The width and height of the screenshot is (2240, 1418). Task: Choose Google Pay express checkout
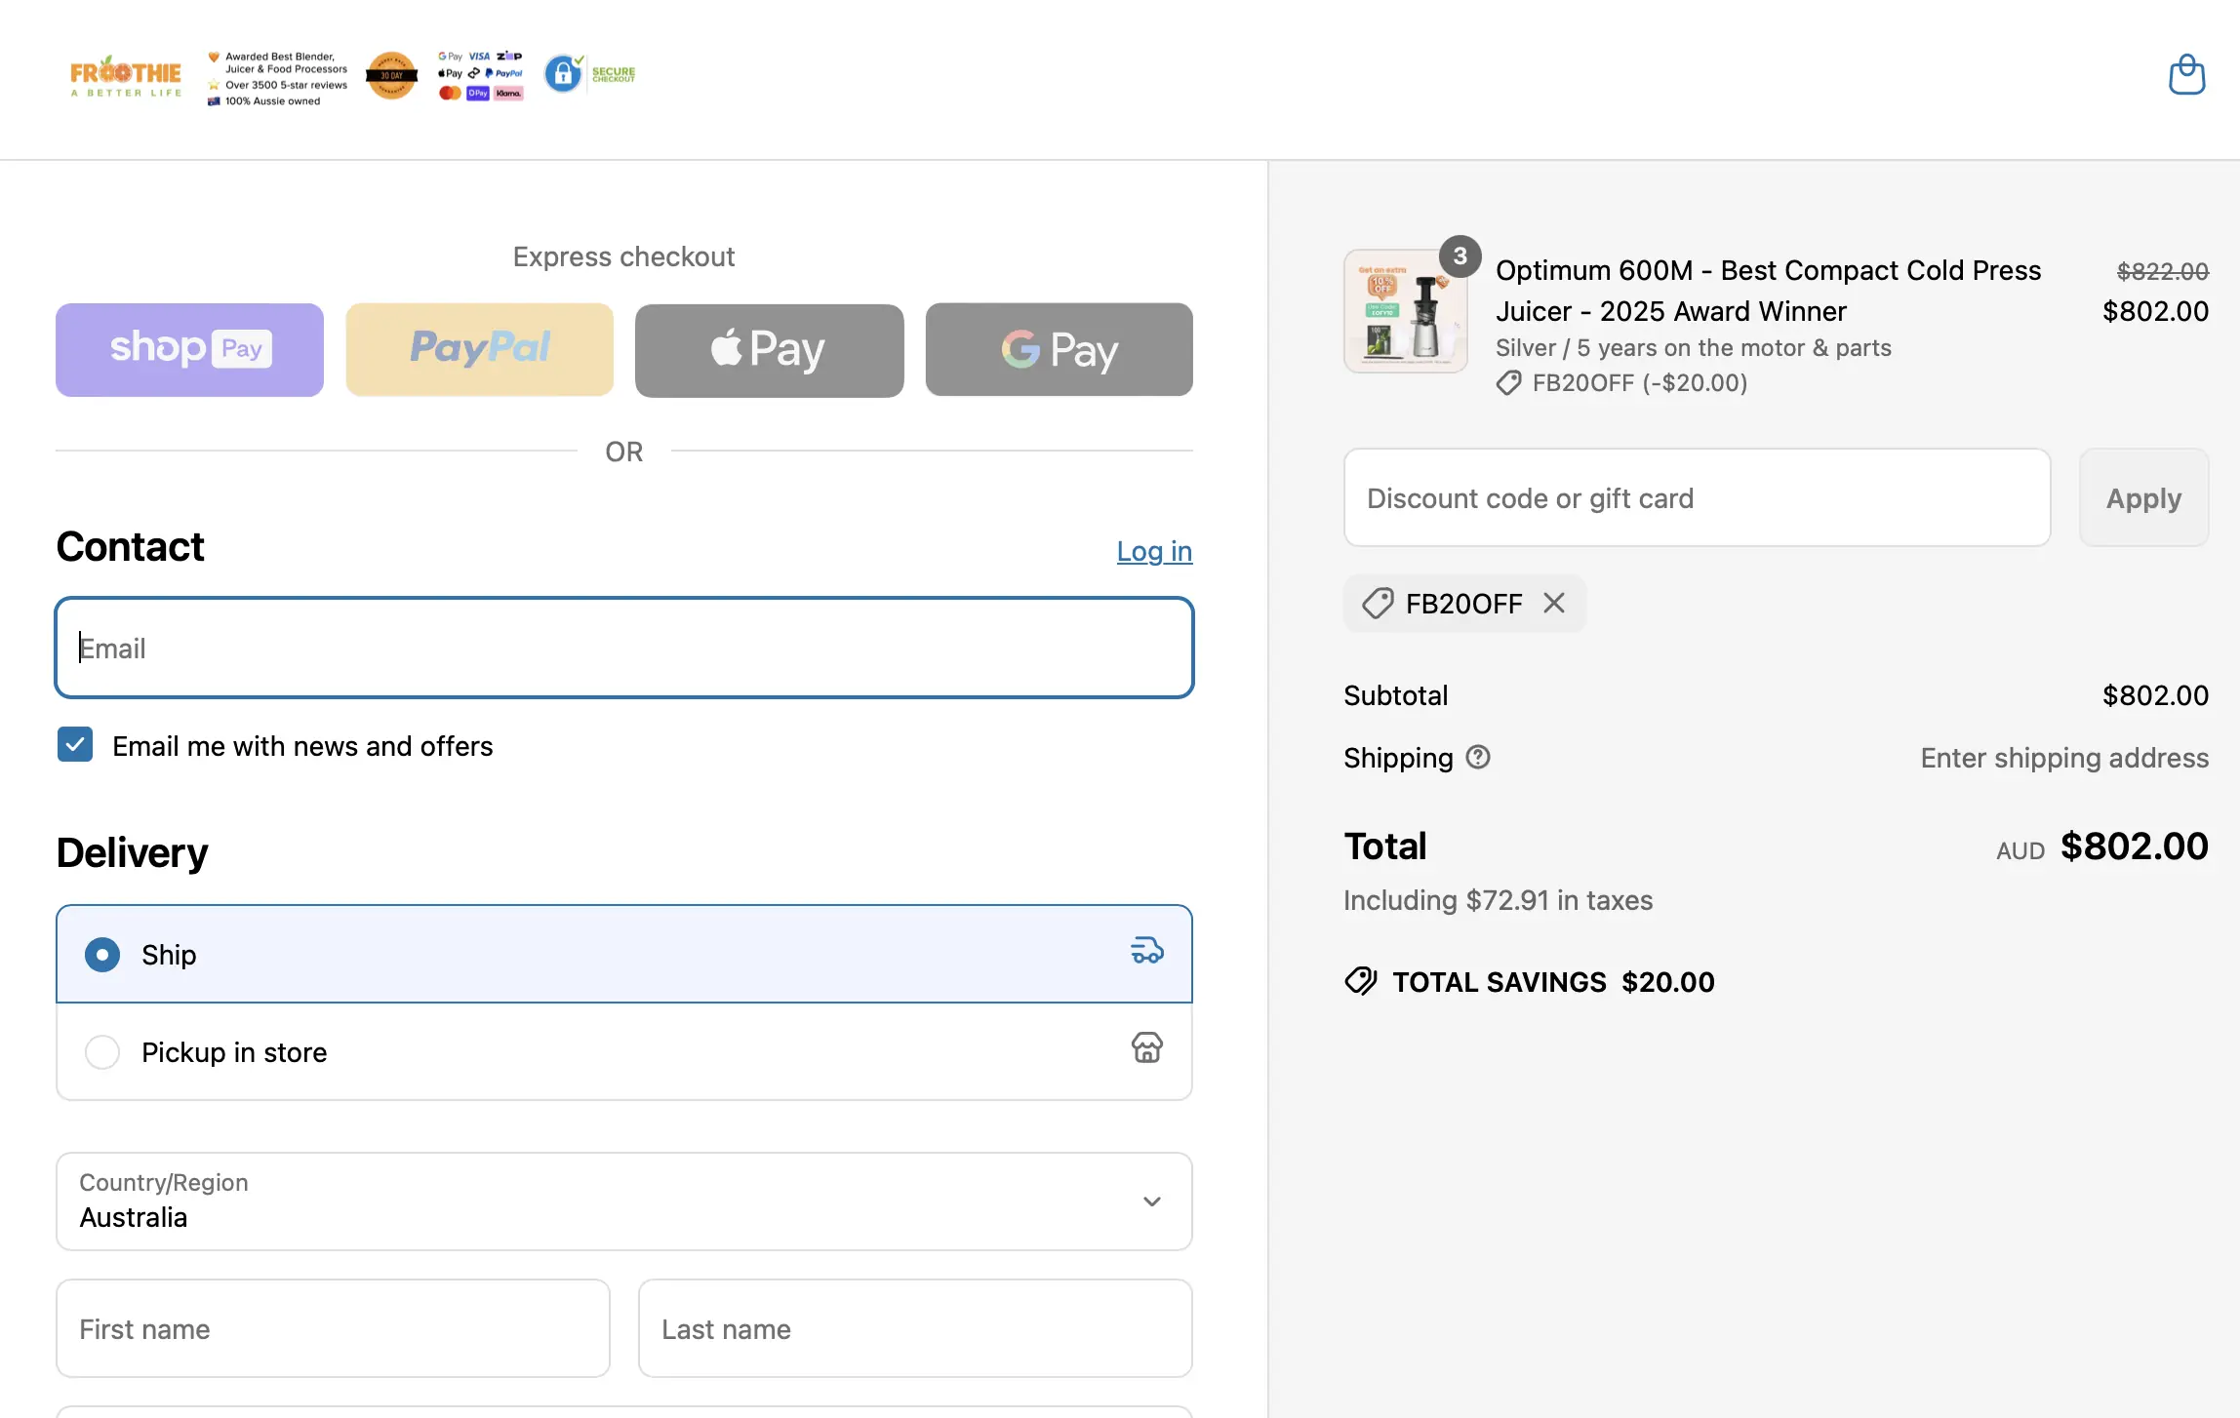coord(1059,349)
